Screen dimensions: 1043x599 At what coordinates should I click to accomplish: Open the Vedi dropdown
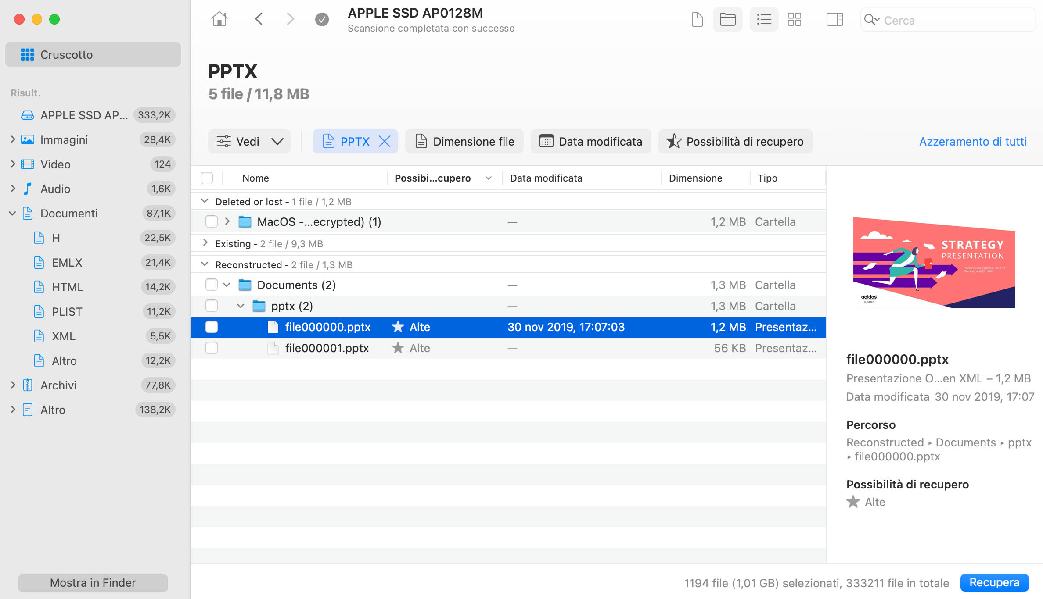point(249,141)
